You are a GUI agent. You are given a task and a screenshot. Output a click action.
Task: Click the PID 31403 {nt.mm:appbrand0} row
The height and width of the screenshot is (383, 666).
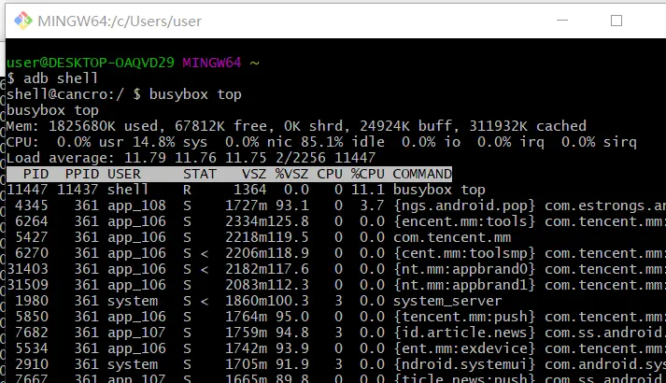click(336, 269)
